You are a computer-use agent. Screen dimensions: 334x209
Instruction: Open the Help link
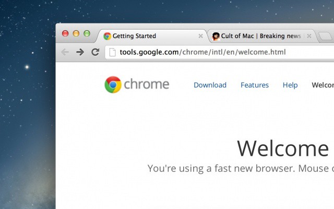290,85
